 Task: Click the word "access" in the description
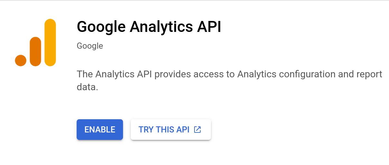tap(216, 74)
